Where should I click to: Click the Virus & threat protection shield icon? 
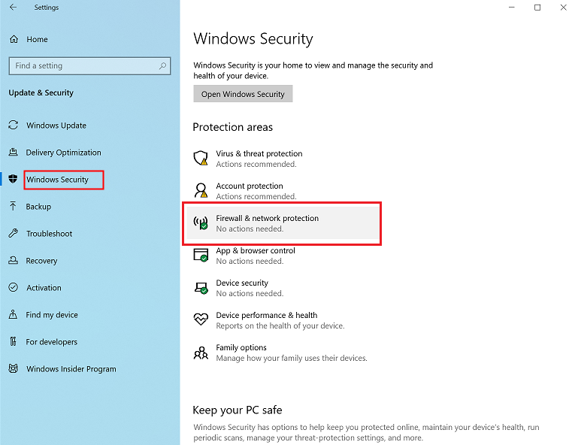point(201,158)
